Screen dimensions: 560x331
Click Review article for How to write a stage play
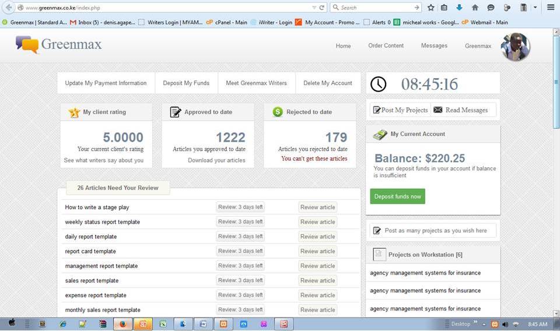[x=317, y=207]
